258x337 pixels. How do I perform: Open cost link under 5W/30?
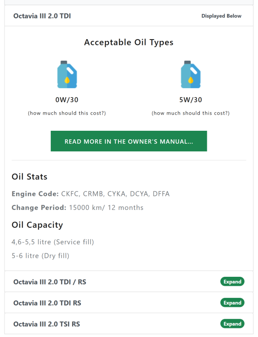pos(191,113)
